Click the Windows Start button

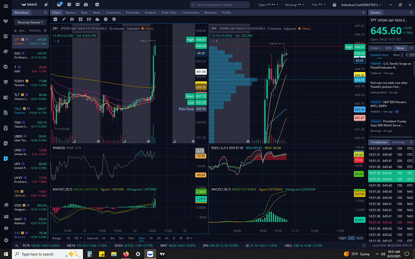coord(6,254)
